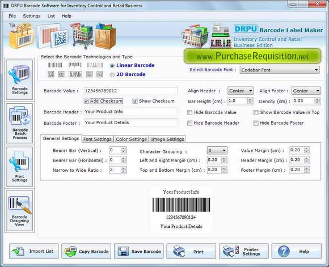Viewport: 329px width, 267px height.
Task: Open Select Barcode Font dropdown
Action: pyautogui.click(x=280, y=70)
